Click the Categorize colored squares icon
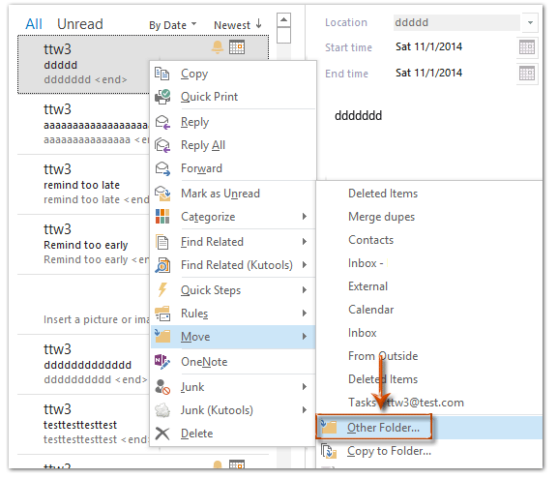Viewport: 558px width, 479px height. (x=162, y=217)
